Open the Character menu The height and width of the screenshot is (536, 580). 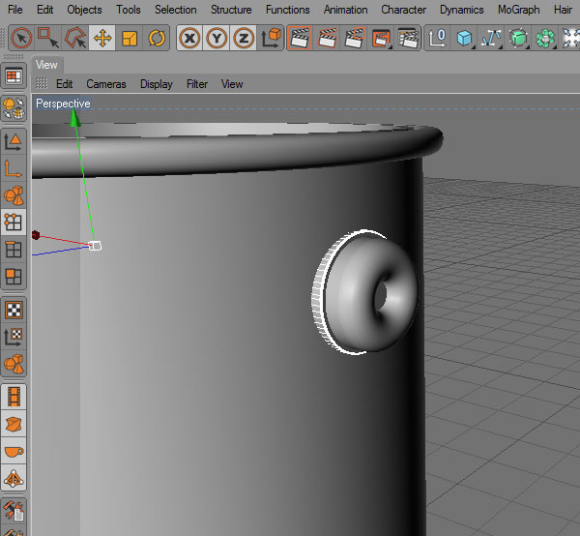(x=403, y=10)
